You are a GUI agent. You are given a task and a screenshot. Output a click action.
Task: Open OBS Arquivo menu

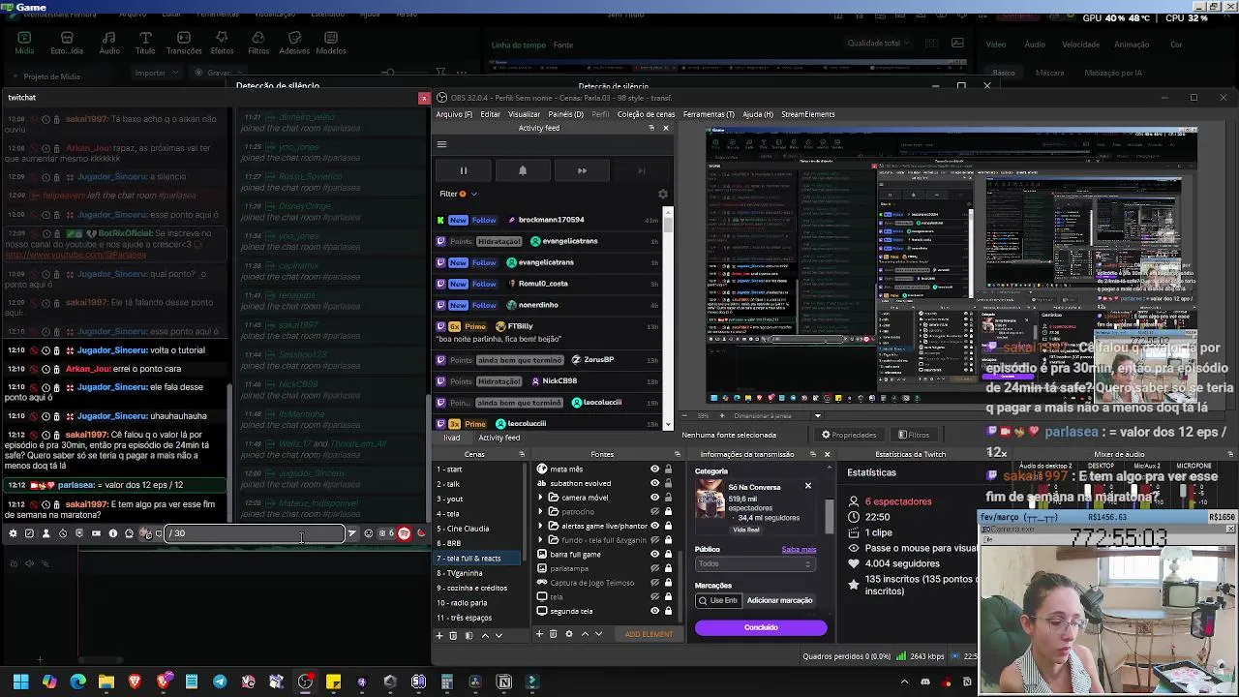click(x=454, y=114)
